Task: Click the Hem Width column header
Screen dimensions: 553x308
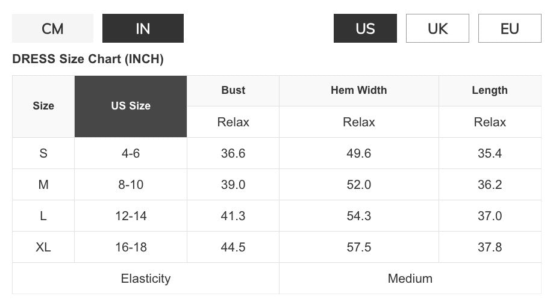Action: click(358, 90)
